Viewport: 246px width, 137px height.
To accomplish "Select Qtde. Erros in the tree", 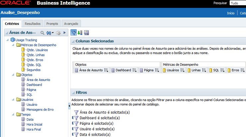I will click(x=35, y=60).
